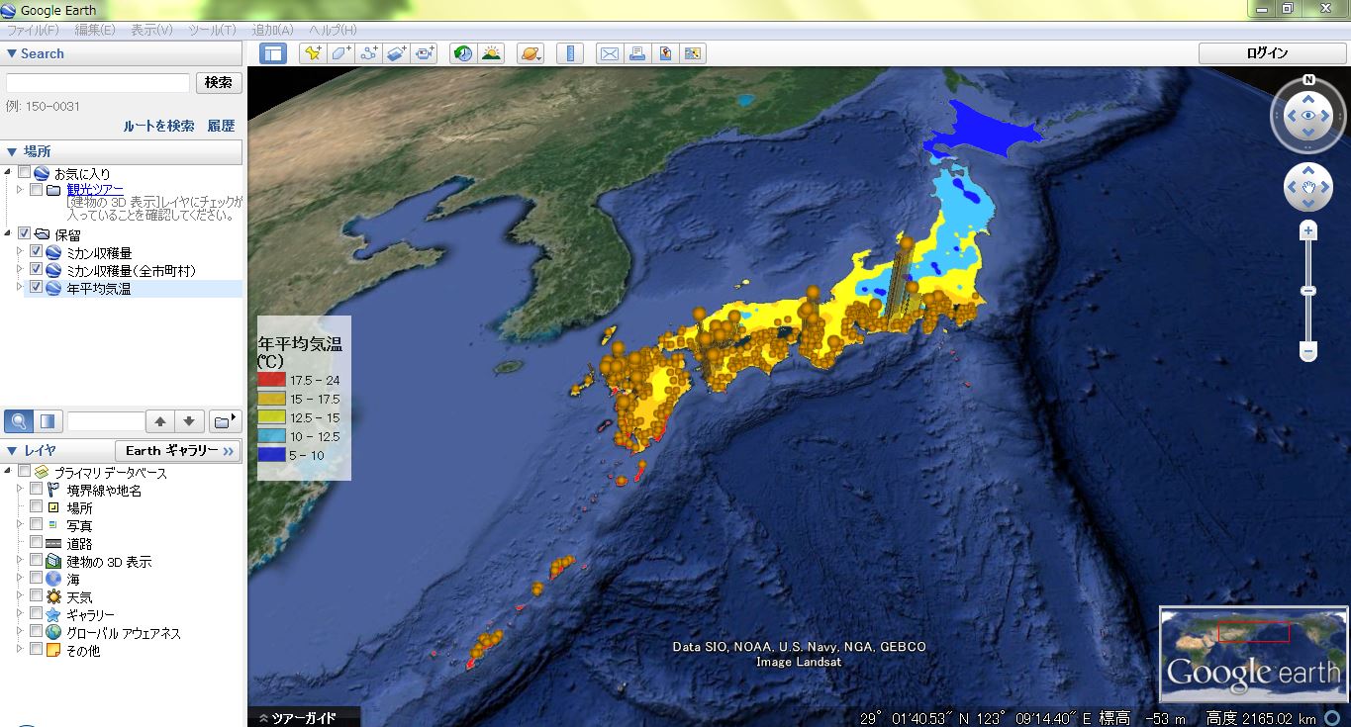Screen dimensions: 1351x727
Task: Hide the sidebar with the panel icon
Action: tap(273, 53)
